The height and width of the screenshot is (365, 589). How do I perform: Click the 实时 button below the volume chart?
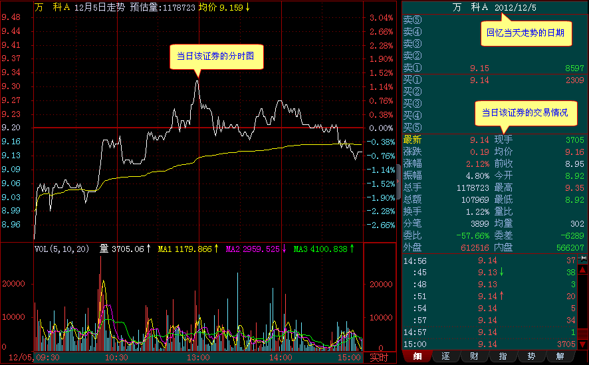380,358
